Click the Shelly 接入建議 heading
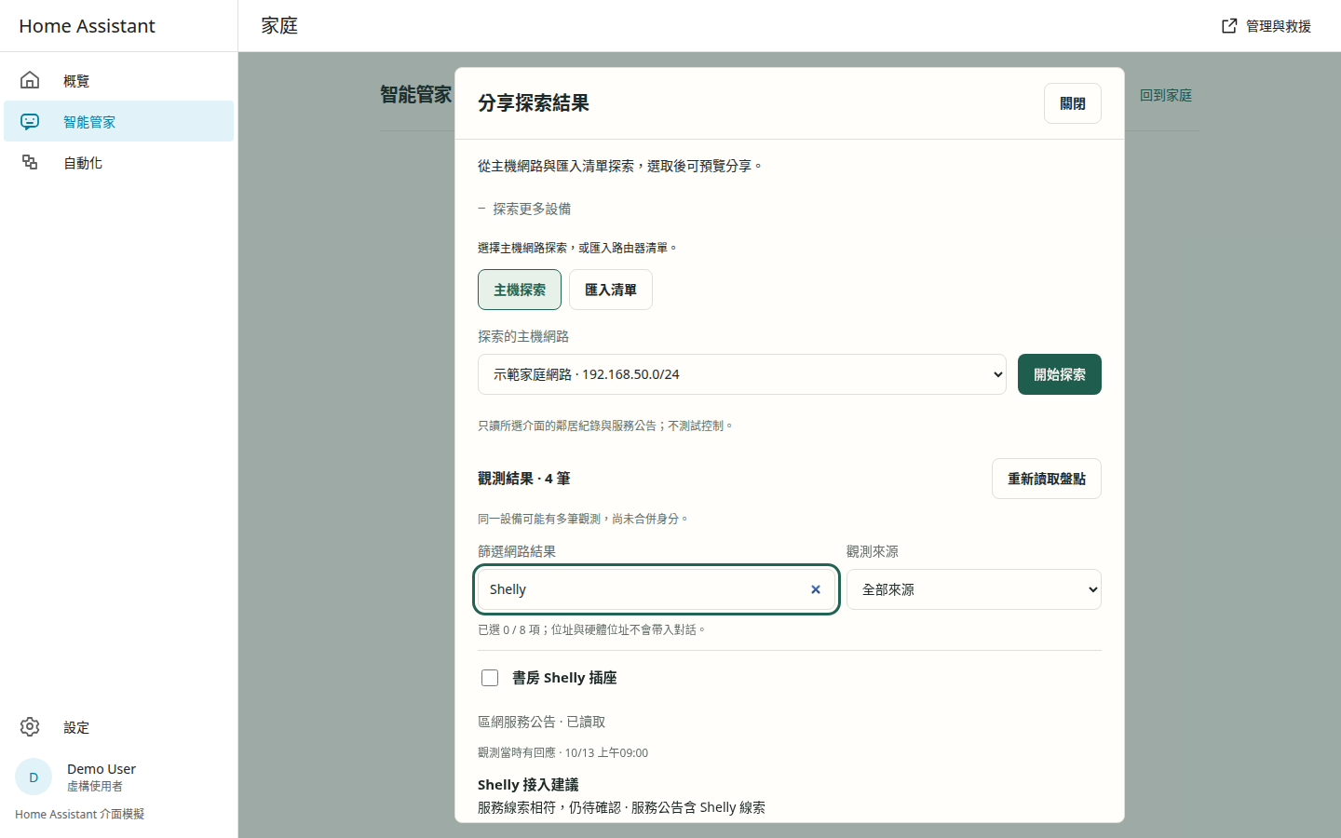This screenshot has width=1341, height=838. [528, 785]
